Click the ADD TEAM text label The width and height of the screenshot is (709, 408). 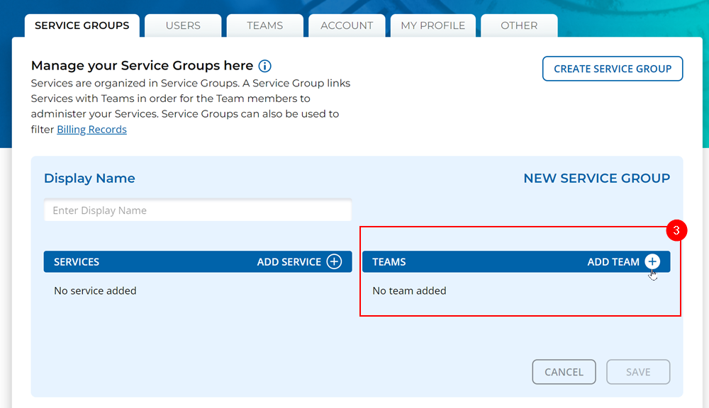click(x=613, y=262)
